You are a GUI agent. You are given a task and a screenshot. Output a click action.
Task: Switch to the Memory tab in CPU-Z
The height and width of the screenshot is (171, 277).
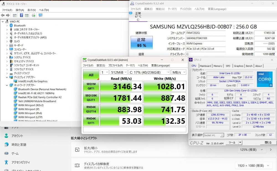(x=218, y=66)
